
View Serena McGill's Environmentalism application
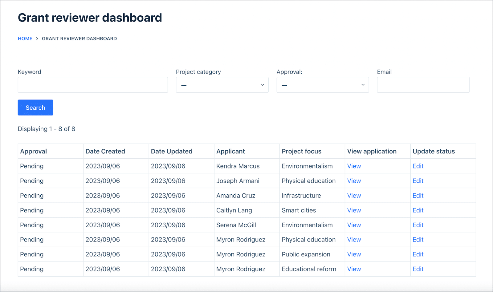[354, 225]
